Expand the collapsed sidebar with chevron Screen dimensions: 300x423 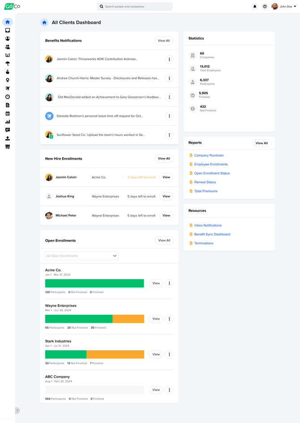pos(17,410)
